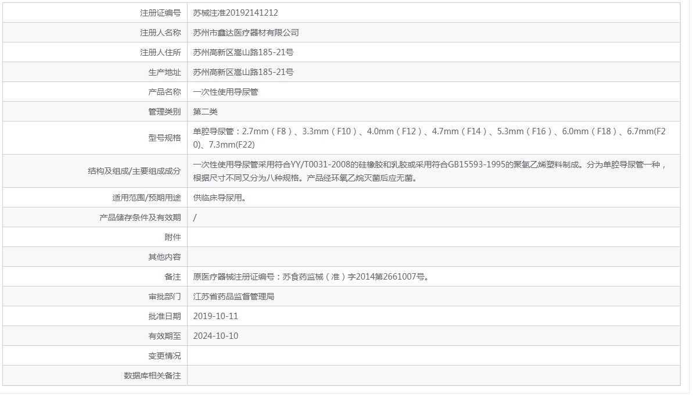Click the address value in the 注册人住所 row
The image size is (697, 397).
pyautogui.click(x=243, y=52)
